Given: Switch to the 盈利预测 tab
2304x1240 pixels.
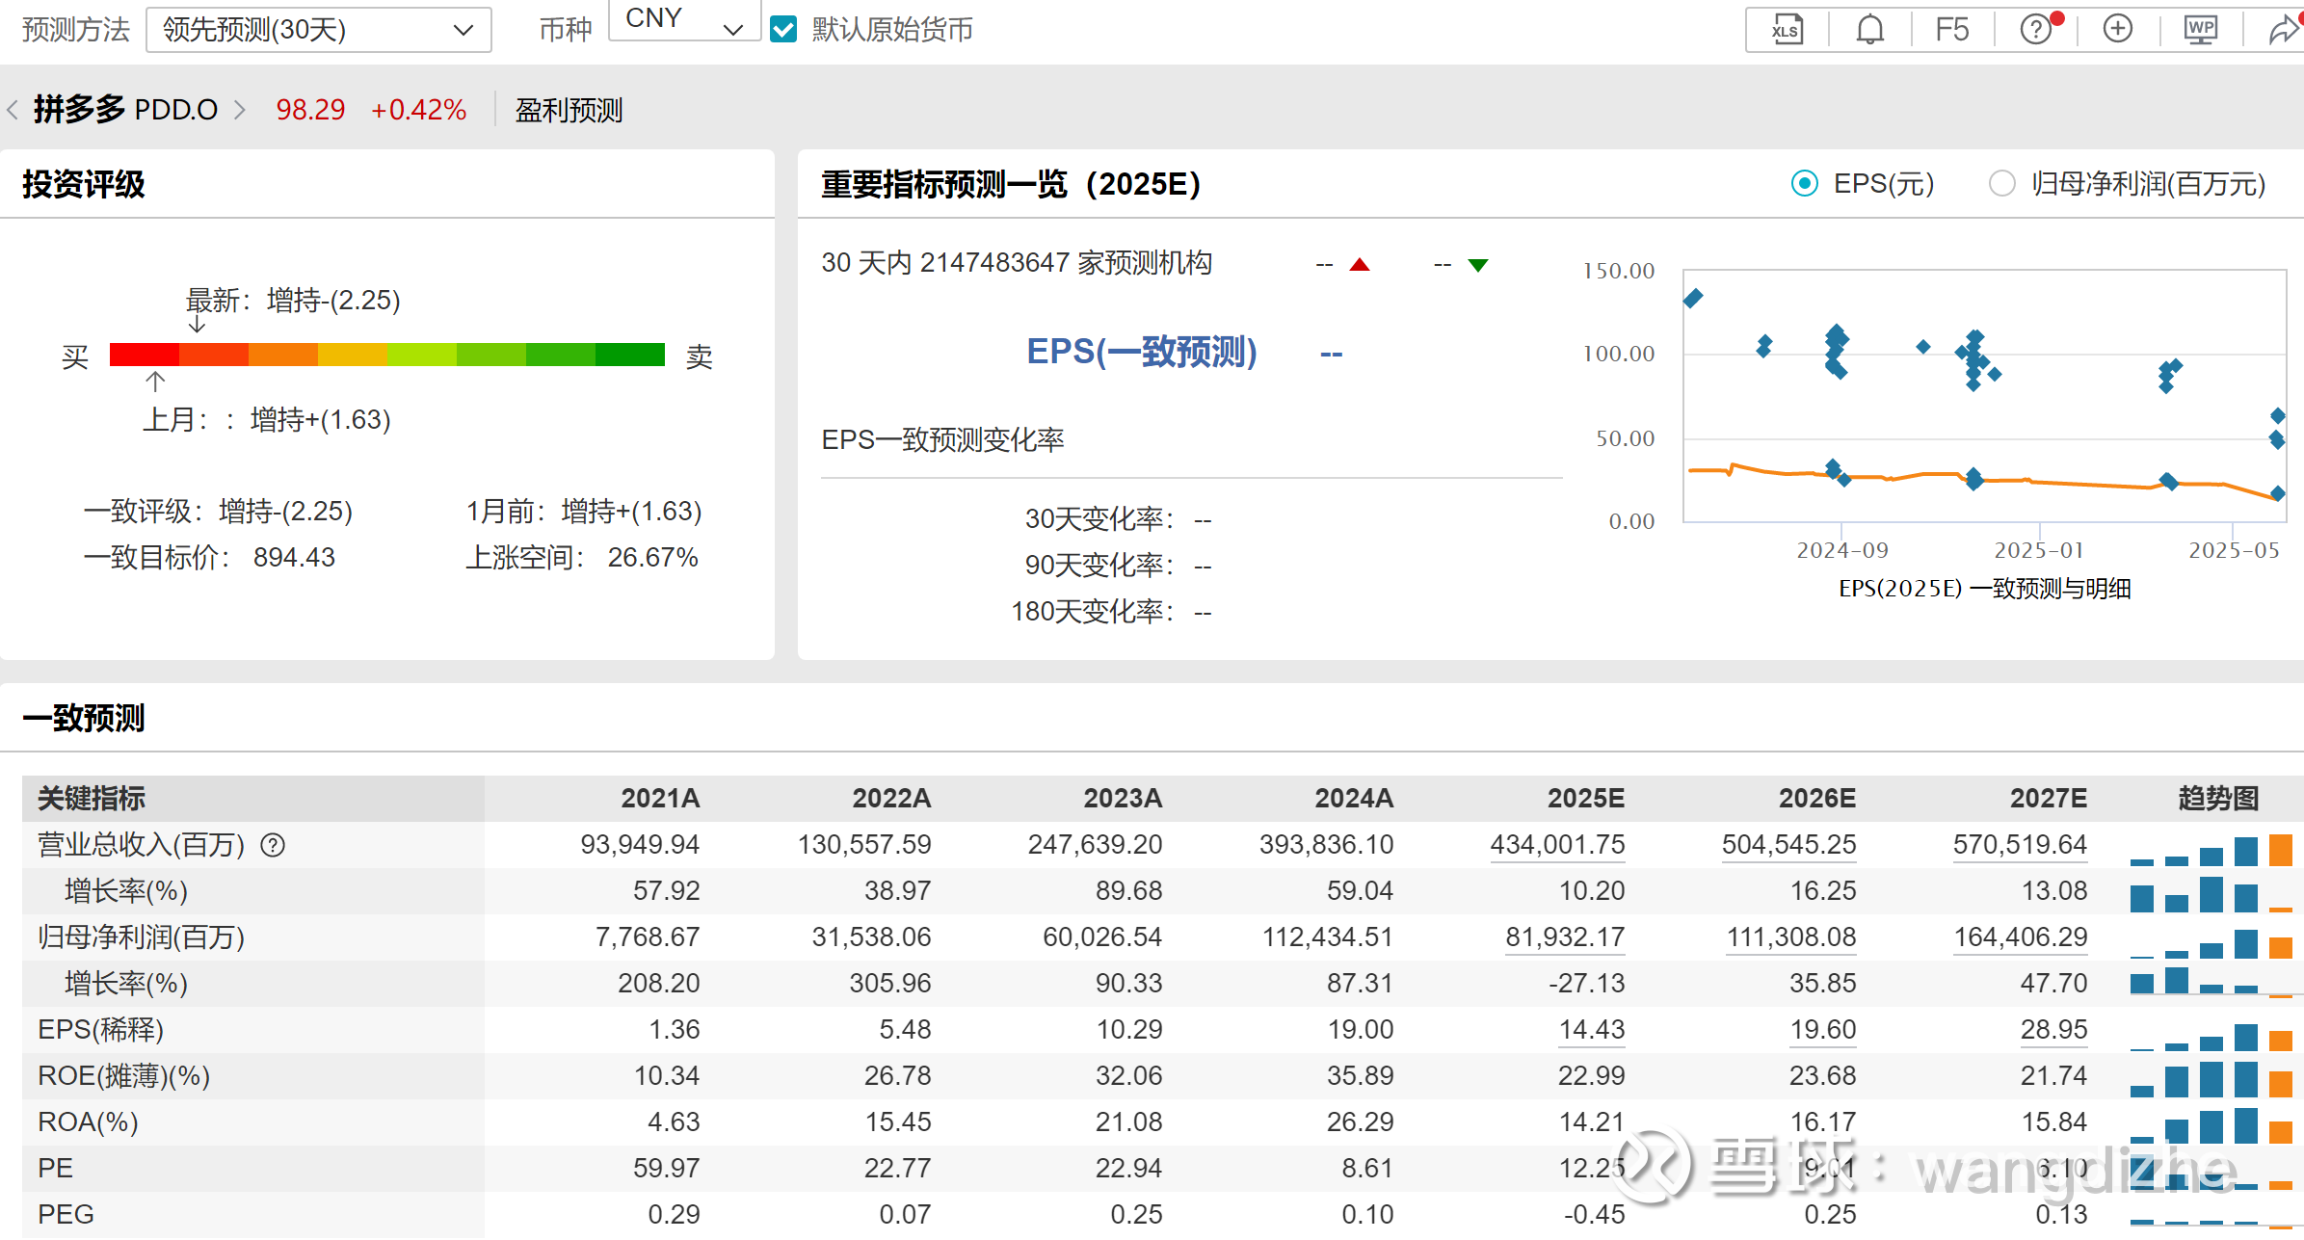Looking at the screenshot, I should coord(569,110).
